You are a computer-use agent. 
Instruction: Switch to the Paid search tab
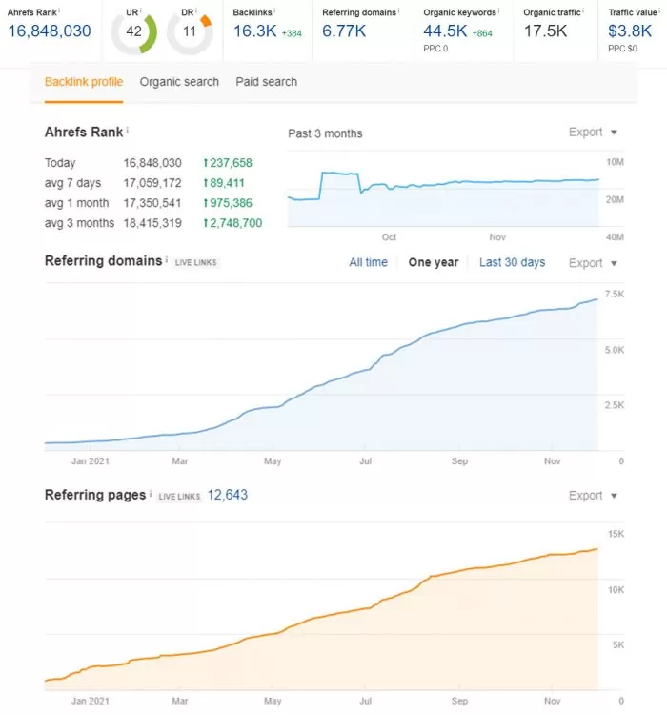267,82
